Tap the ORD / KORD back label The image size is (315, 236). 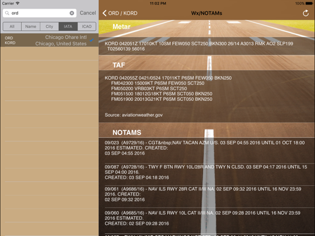tap(123, 13)
